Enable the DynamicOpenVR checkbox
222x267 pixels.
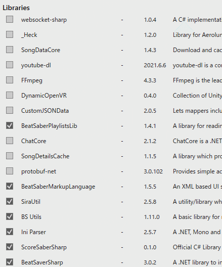click(x=10, y=95)
